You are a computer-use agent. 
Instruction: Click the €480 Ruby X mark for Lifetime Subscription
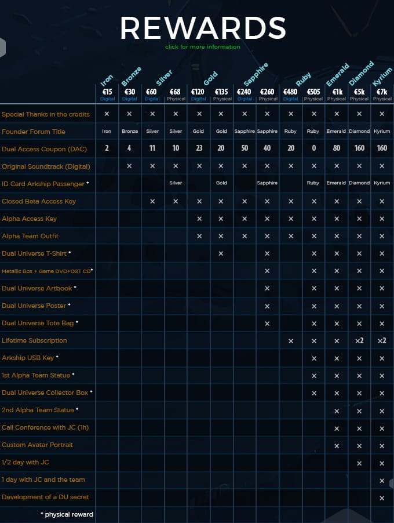(x=290, y=341)
